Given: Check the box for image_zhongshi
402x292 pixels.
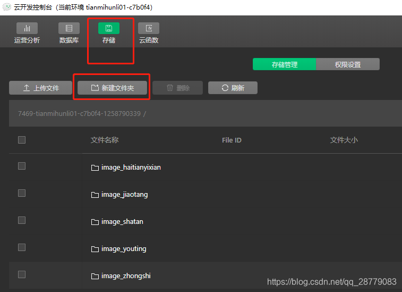Looking at the screenshot, I should tap(22, 274).
